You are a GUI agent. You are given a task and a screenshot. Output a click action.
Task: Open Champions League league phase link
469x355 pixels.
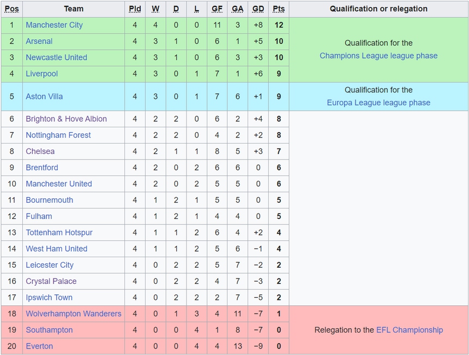pos(378,56)
